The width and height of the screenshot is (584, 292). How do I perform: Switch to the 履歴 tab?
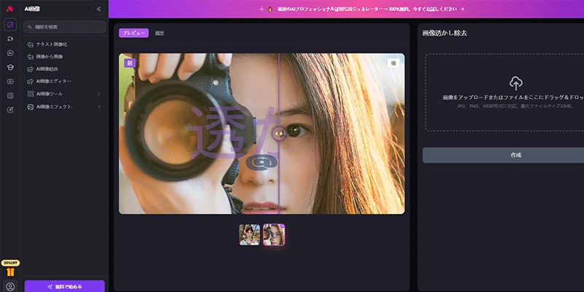(159, 33)
